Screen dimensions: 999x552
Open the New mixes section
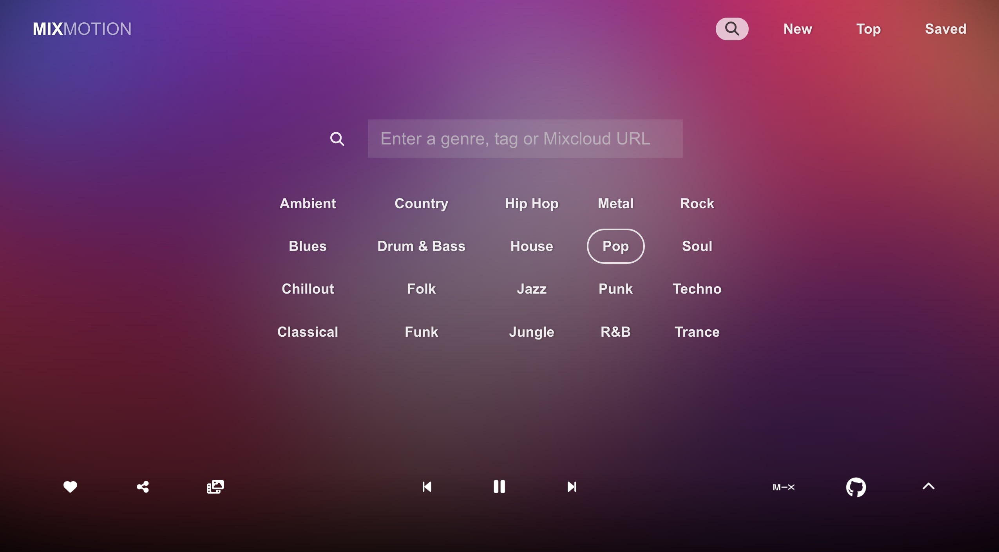pyautogui.click(x=798, y=29)
